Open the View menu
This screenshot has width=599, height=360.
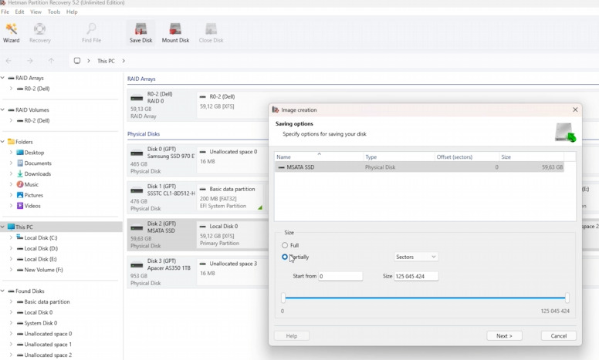pos(36,12)
